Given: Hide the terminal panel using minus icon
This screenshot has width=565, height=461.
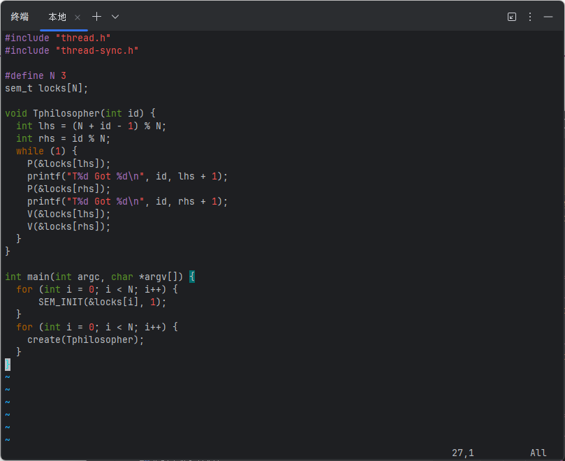Looking at the screenshot, I should point(548,17).
